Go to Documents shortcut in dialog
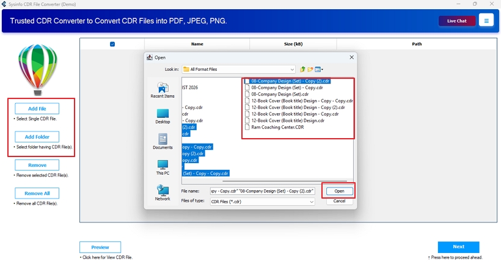Screen dimensions: 501x264 163,142
